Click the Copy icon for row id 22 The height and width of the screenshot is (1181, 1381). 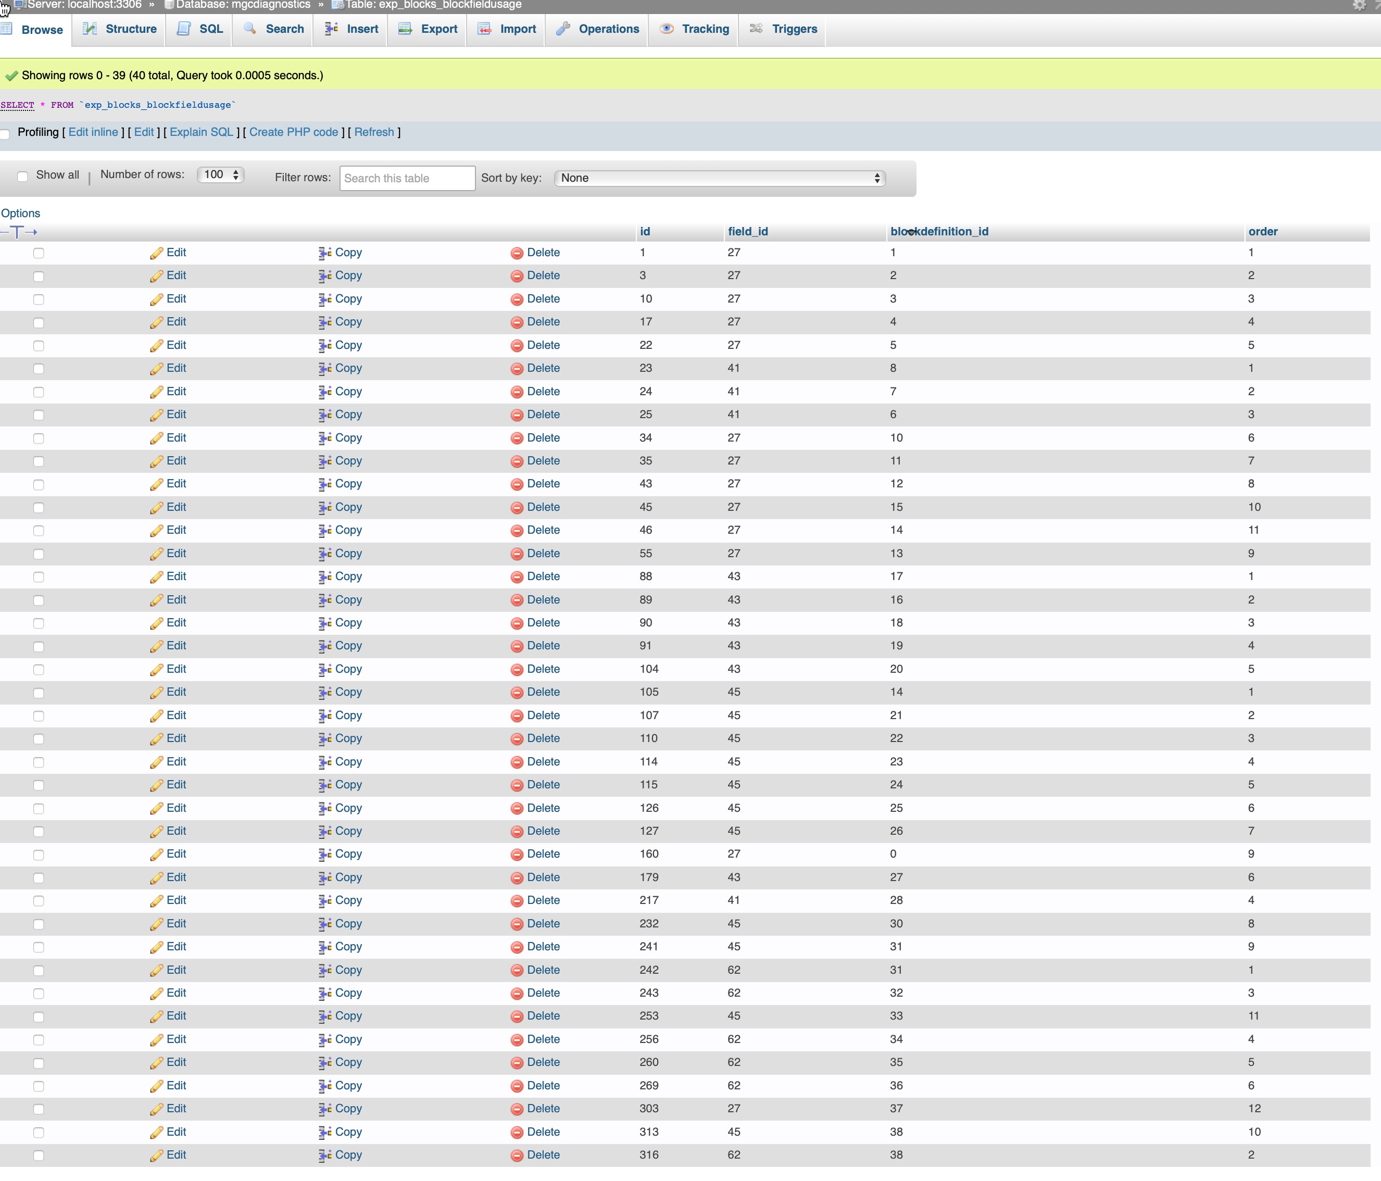pos(324,346)
